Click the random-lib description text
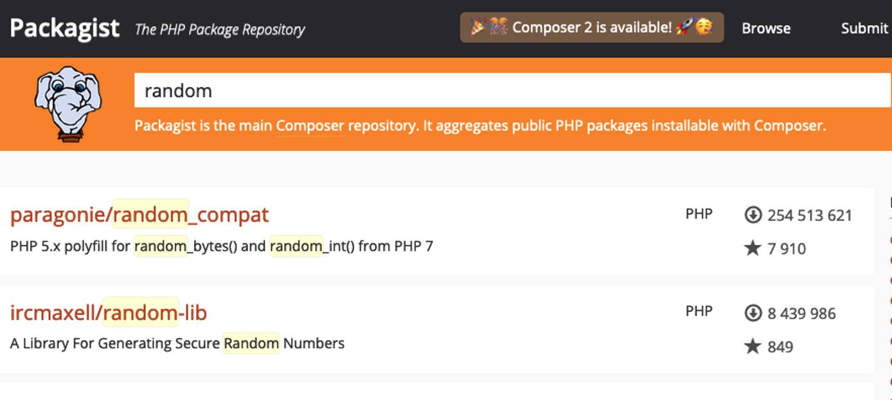The height and width of the screenshot is (400, 892). pyautogui.click(x=177, y=343)
